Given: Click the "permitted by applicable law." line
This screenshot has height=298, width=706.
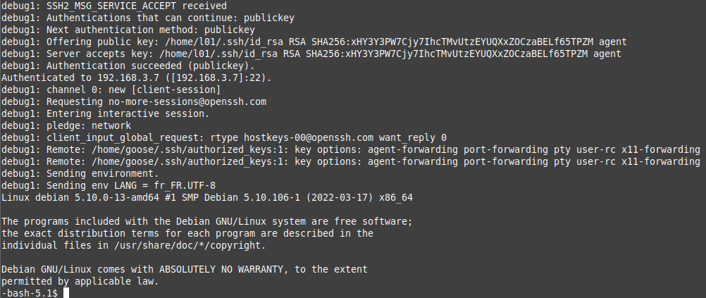Looking at the screenshot, I should tap(80, 281).
